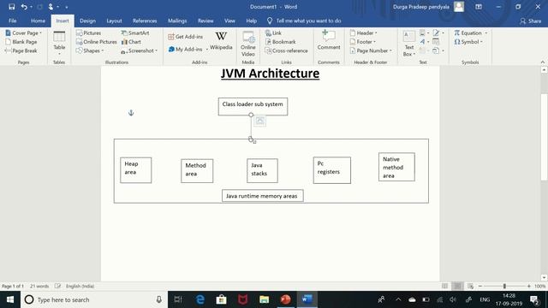Open the File tab

tap(13, 21)
